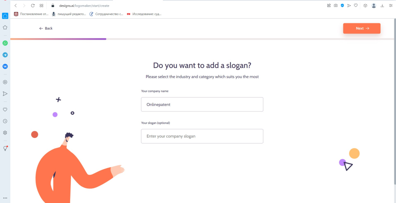Image resolution: width=396 pixels, height=203 pixels.
Task: Open the heart bookmarks icon in toolbar
Action: [x=356, y=6]
